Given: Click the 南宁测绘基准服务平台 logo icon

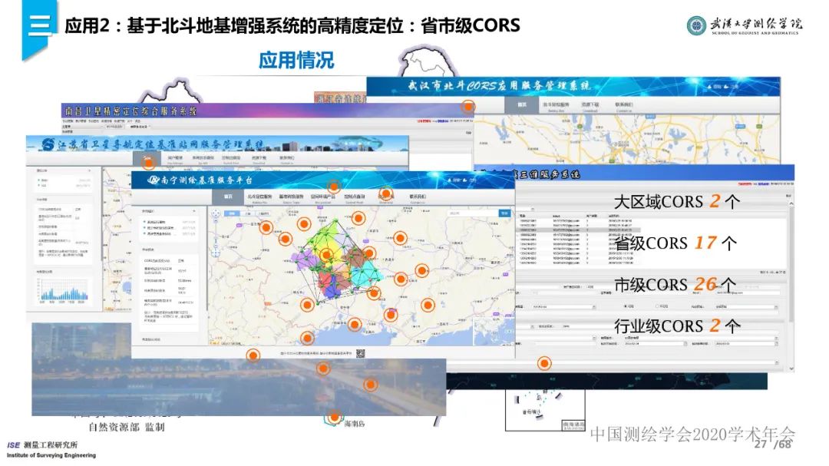Looking at the screenshot, I should pos(152,179).
